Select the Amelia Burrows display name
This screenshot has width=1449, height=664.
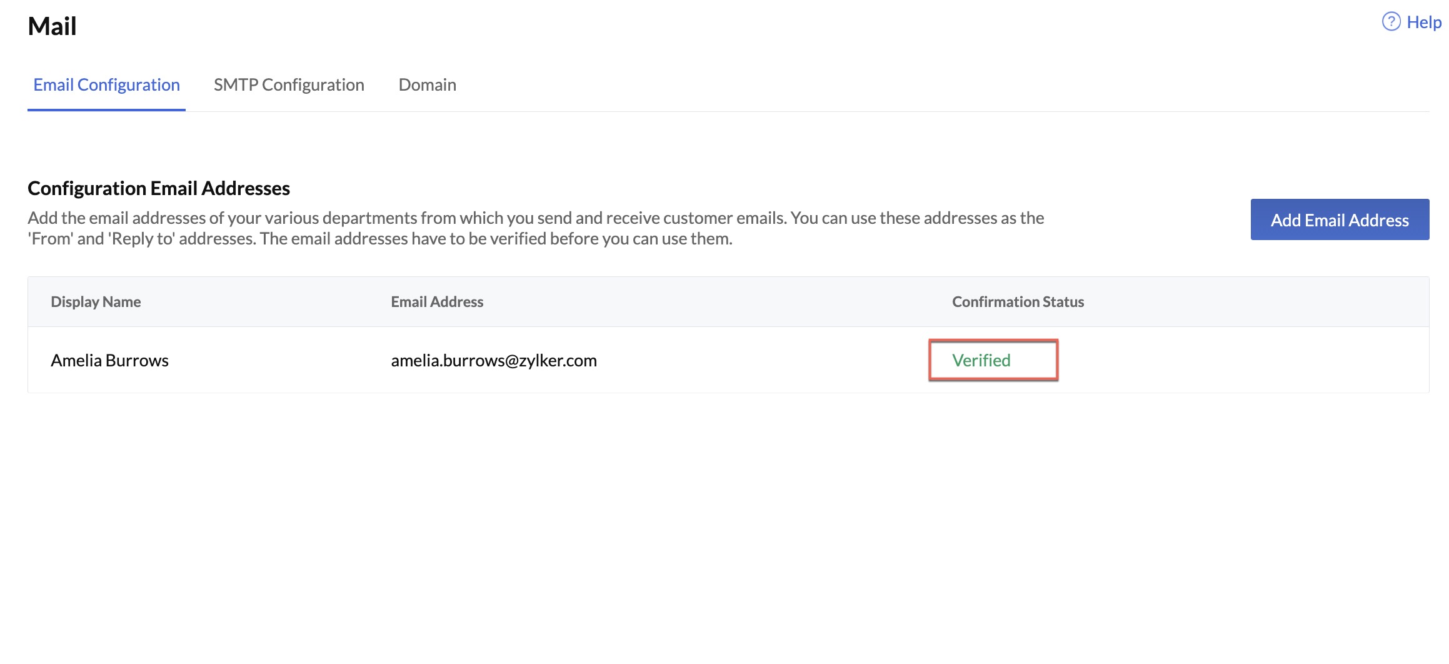pyautogui.click(x=109, y=361)
